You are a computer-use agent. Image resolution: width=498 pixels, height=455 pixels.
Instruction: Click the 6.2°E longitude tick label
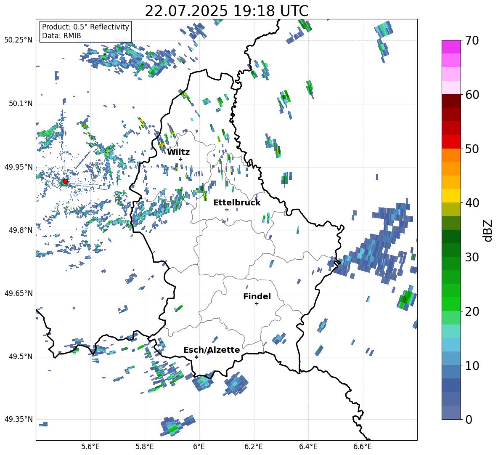254,447
